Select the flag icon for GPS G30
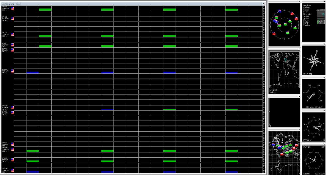Screen dimensions: 326x175 tap(13, 160)
